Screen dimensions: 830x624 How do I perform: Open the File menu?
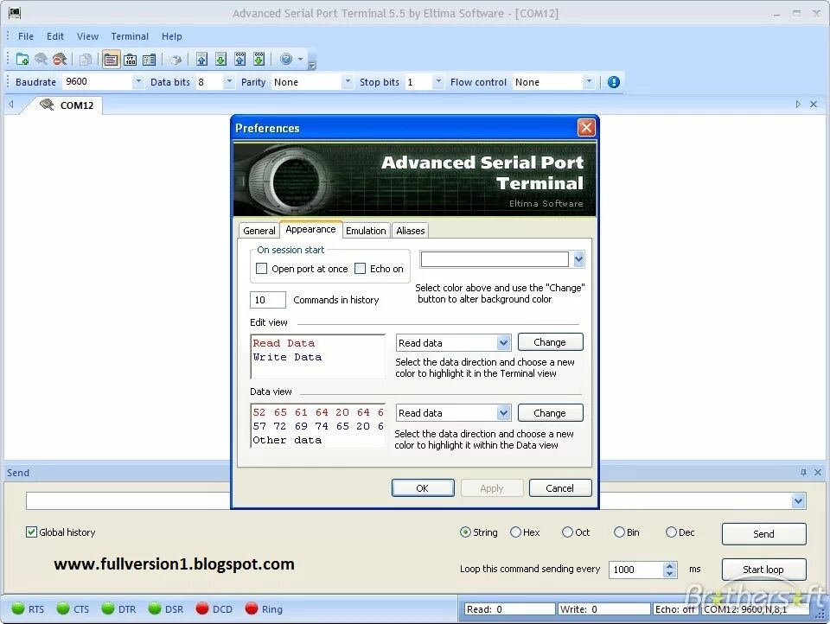25,36
